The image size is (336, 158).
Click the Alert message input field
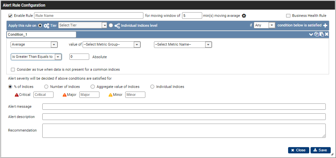point(184,106)
